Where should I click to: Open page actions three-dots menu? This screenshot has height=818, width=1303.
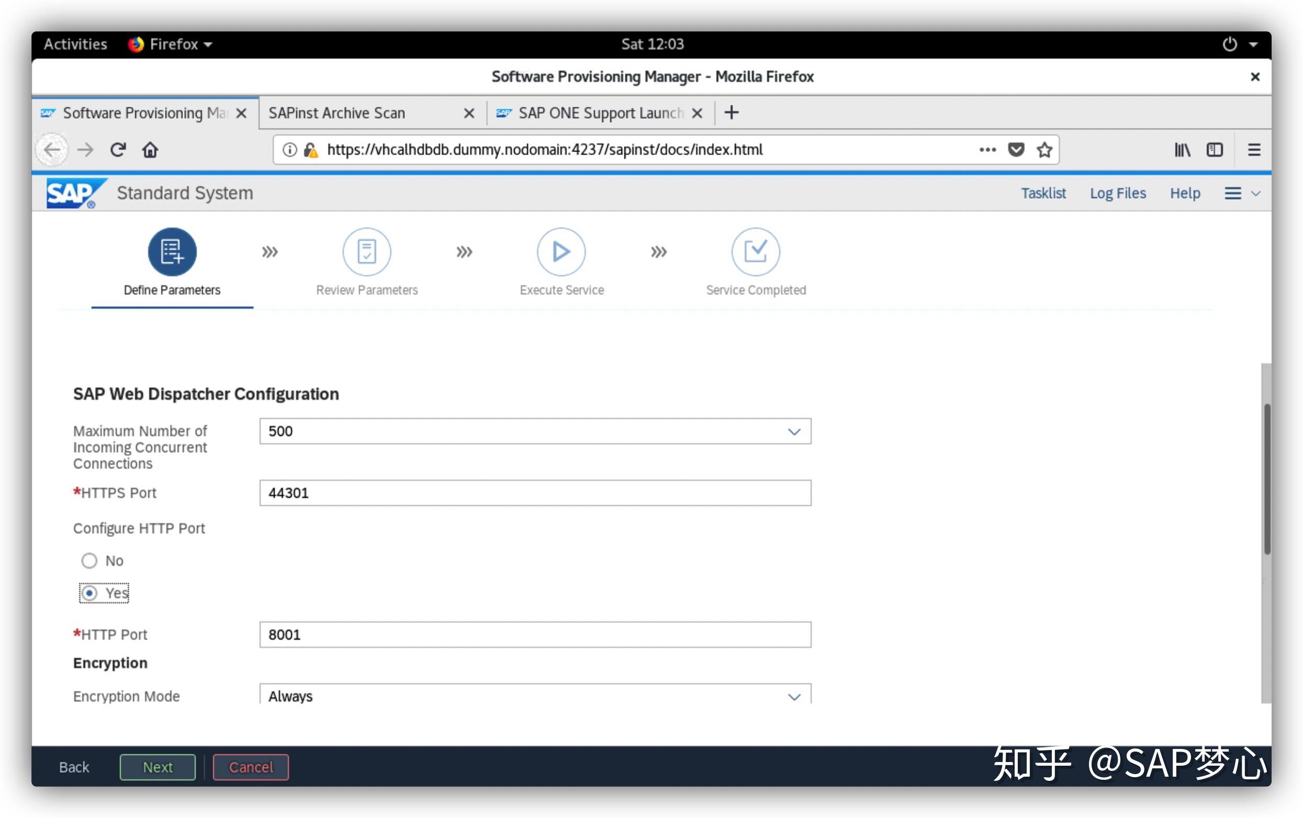click(x=987, y=150)
